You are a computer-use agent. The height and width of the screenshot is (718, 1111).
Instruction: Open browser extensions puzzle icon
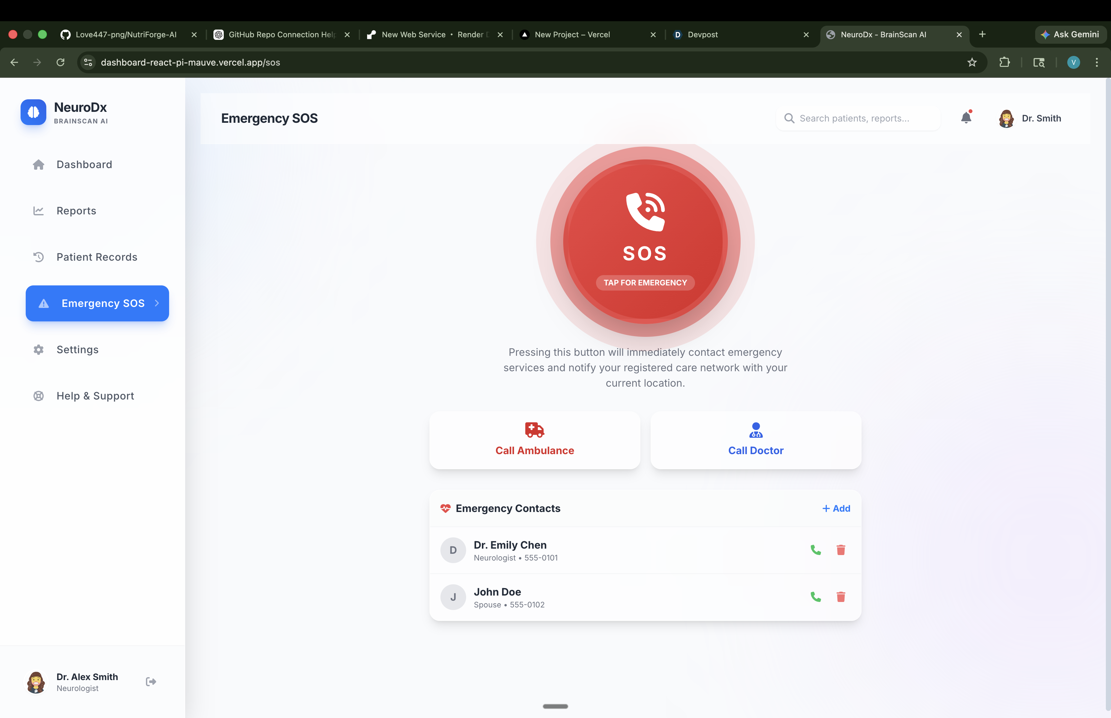pyautogui.click(x=1004, y=62)
